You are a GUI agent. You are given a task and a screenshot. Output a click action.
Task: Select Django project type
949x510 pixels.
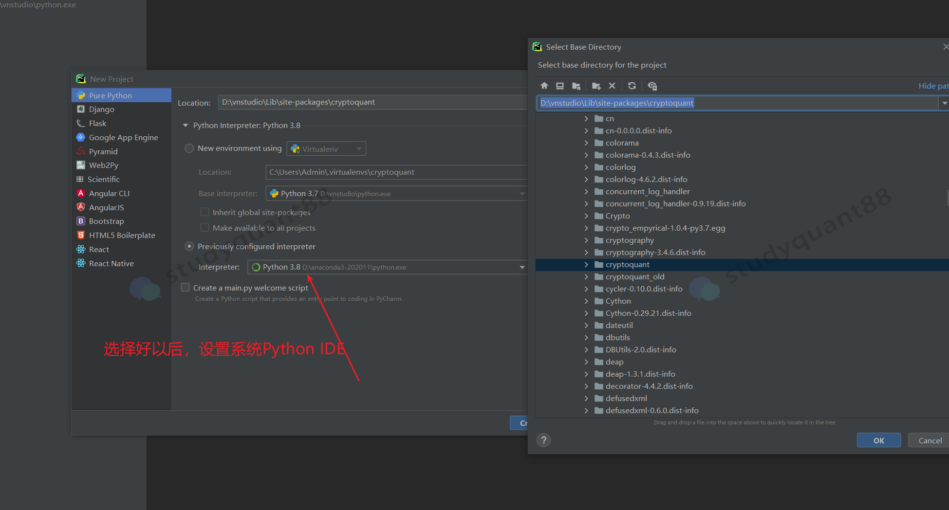[x=101, y=109]
